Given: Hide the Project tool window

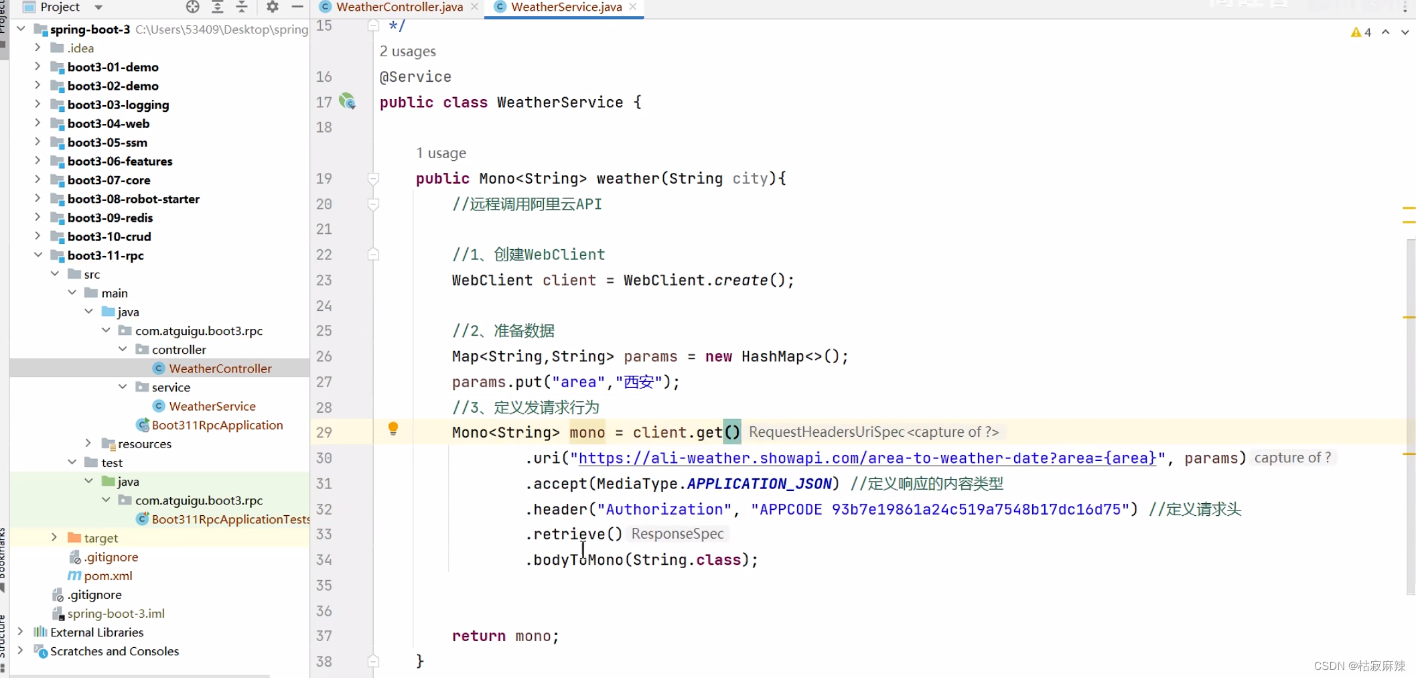Looking at the screenshot, I should click(x=297, y=7).
